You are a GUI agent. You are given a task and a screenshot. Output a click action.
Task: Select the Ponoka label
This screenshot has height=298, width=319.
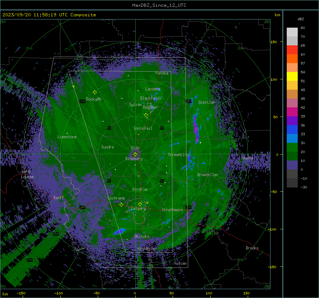162,73
